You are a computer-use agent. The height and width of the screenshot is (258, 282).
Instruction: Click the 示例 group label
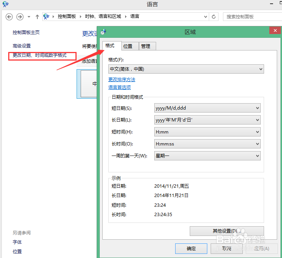pos(116,178)
